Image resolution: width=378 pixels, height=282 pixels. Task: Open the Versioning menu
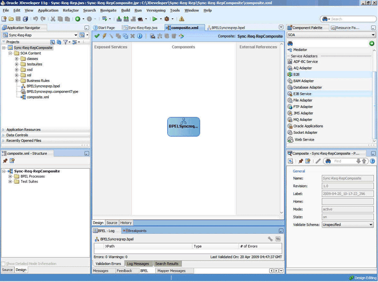155,10
